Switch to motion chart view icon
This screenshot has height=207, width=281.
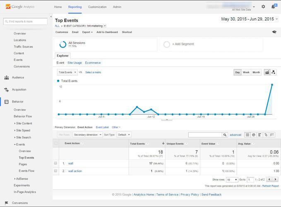click(x=274, y=72)
